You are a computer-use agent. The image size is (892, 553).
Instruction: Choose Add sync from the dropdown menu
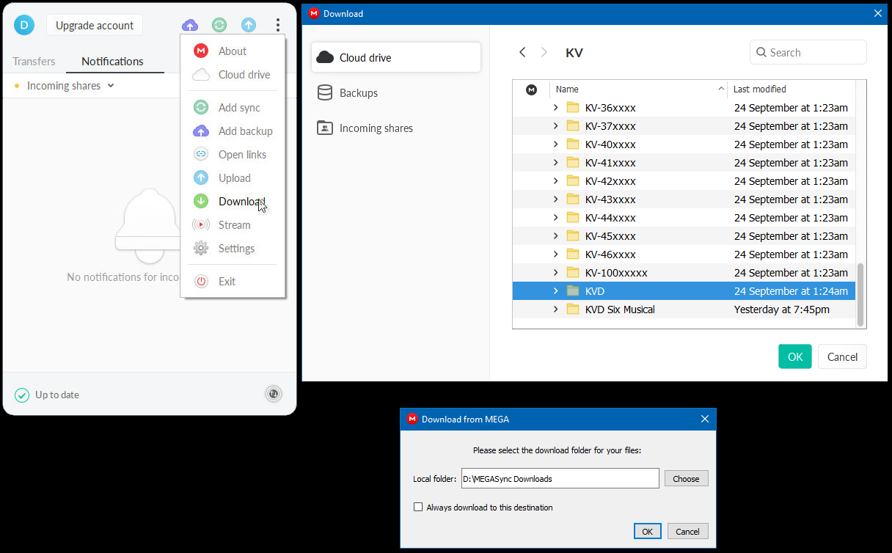[x=233, y=108]
